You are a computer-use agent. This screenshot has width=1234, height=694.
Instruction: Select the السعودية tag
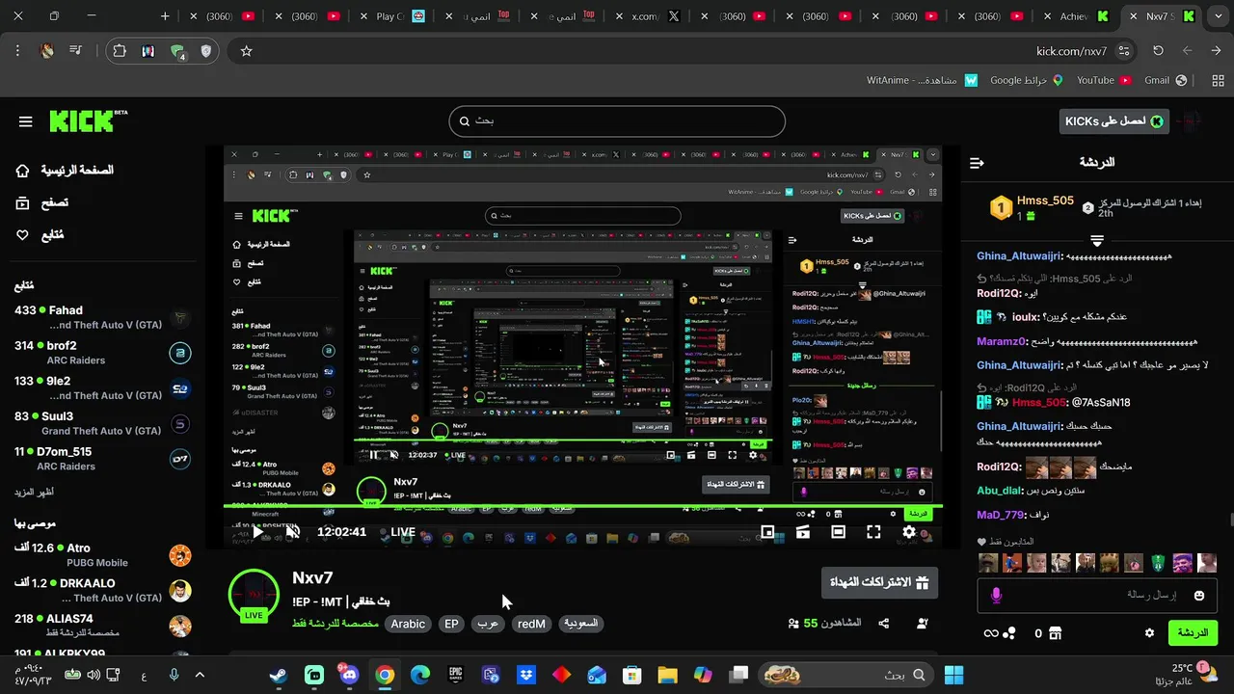tap(580, 624)
